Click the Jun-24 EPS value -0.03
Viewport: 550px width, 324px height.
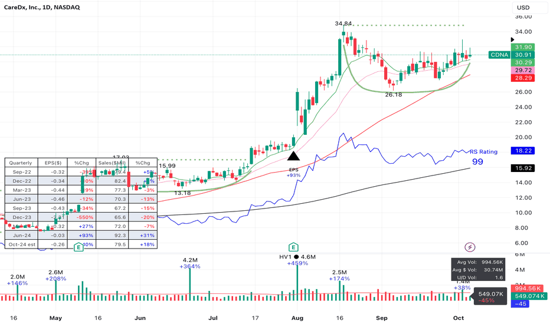click(57, 236)
